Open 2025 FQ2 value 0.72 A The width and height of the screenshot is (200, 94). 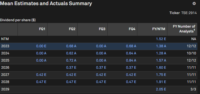(x=71, y=60)
